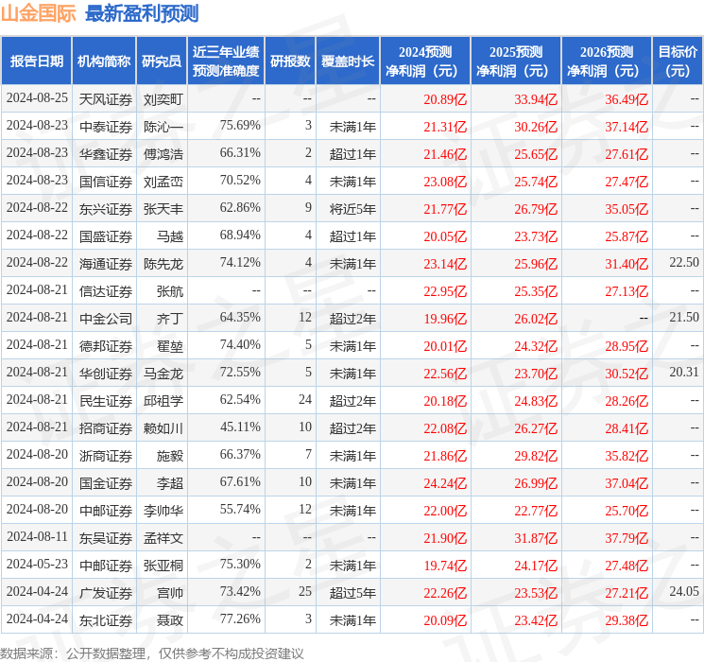Image resolution: width=704 pixels, height=662 pixels.
Task: Click 招商证券 institution cell
Action: click(106, 428)
